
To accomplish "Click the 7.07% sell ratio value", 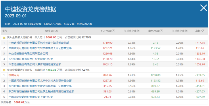I will pos(85,70).
